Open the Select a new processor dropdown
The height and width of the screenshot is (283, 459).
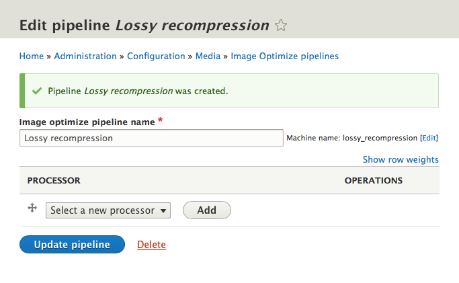pyautogui.click(x=108, y=210)
